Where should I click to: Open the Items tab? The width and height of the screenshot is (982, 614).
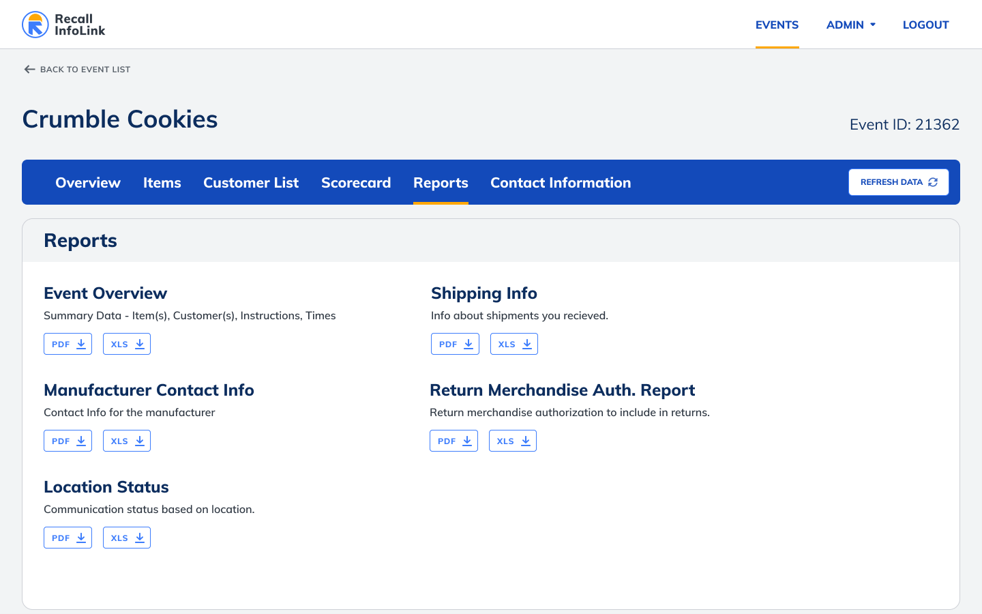click(x=162, y=182)
